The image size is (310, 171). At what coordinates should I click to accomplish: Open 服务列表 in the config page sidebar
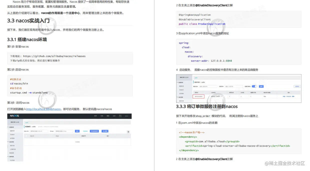pos(12,145)
